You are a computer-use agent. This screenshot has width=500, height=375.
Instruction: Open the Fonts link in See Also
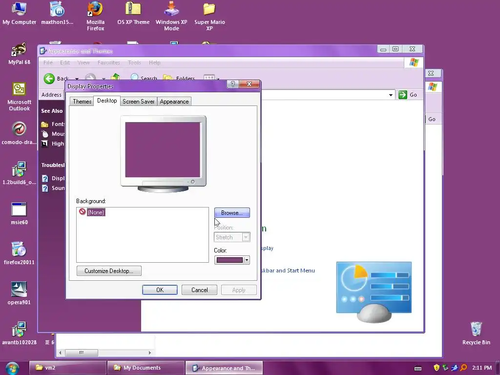click(x=53, y=124)
